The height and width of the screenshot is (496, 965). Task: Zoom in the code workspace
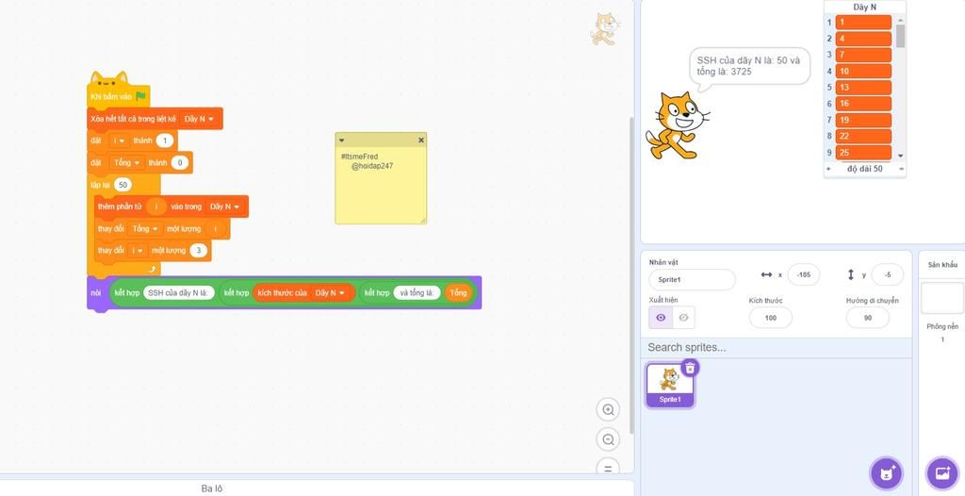click(608, 410)
